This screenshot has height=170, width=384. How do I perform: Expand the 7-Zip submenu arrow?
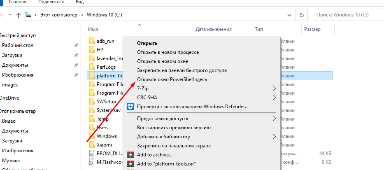point(274,88)
